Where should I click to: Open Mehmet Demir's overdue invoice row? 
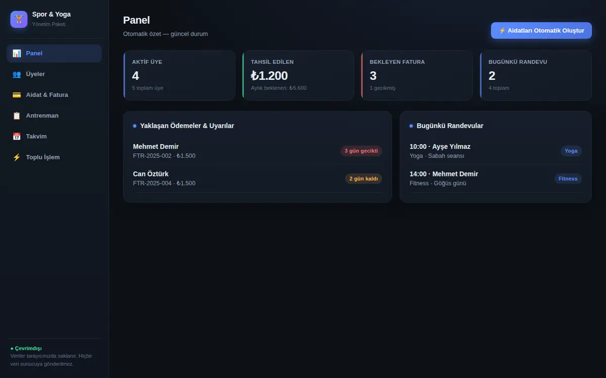tap(258, 151)
